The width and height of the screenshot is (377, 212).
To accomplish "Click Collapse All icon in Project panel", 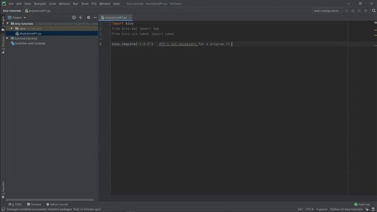I will 81,18.
